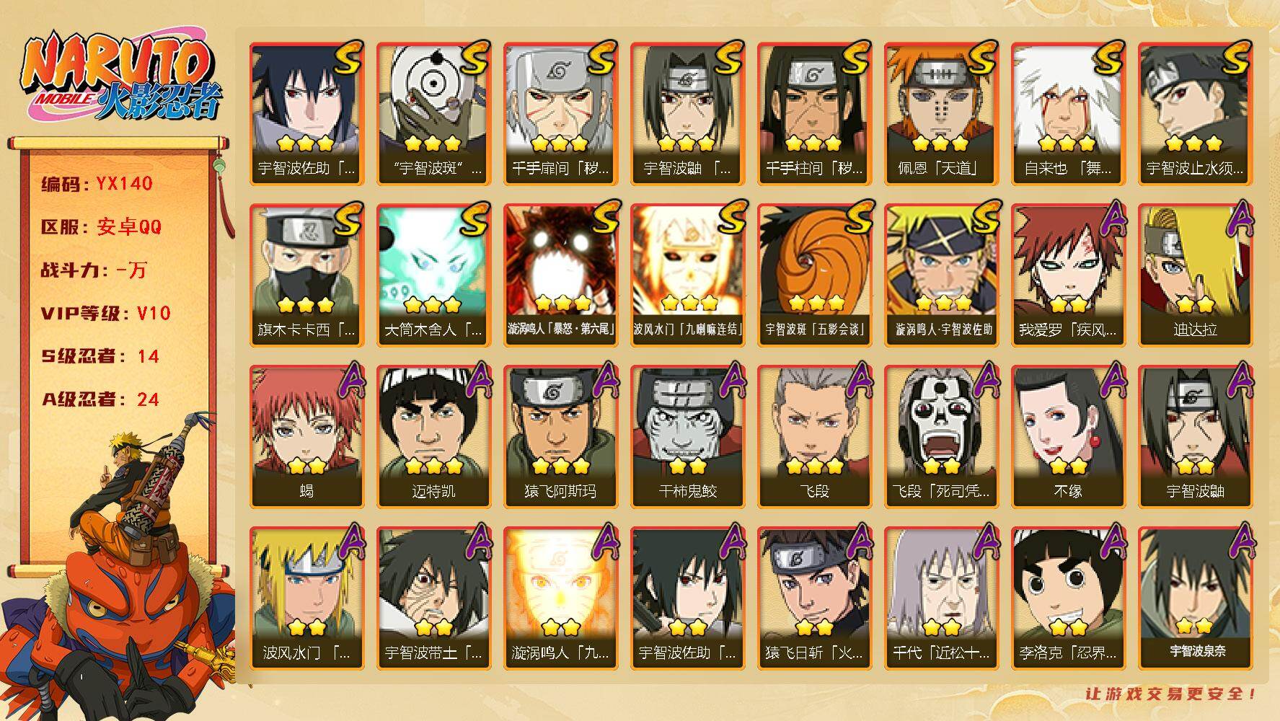
Task: Select the 漩涡鸣人「暴怒·第六尾」 card
Action: coord(560,275)
